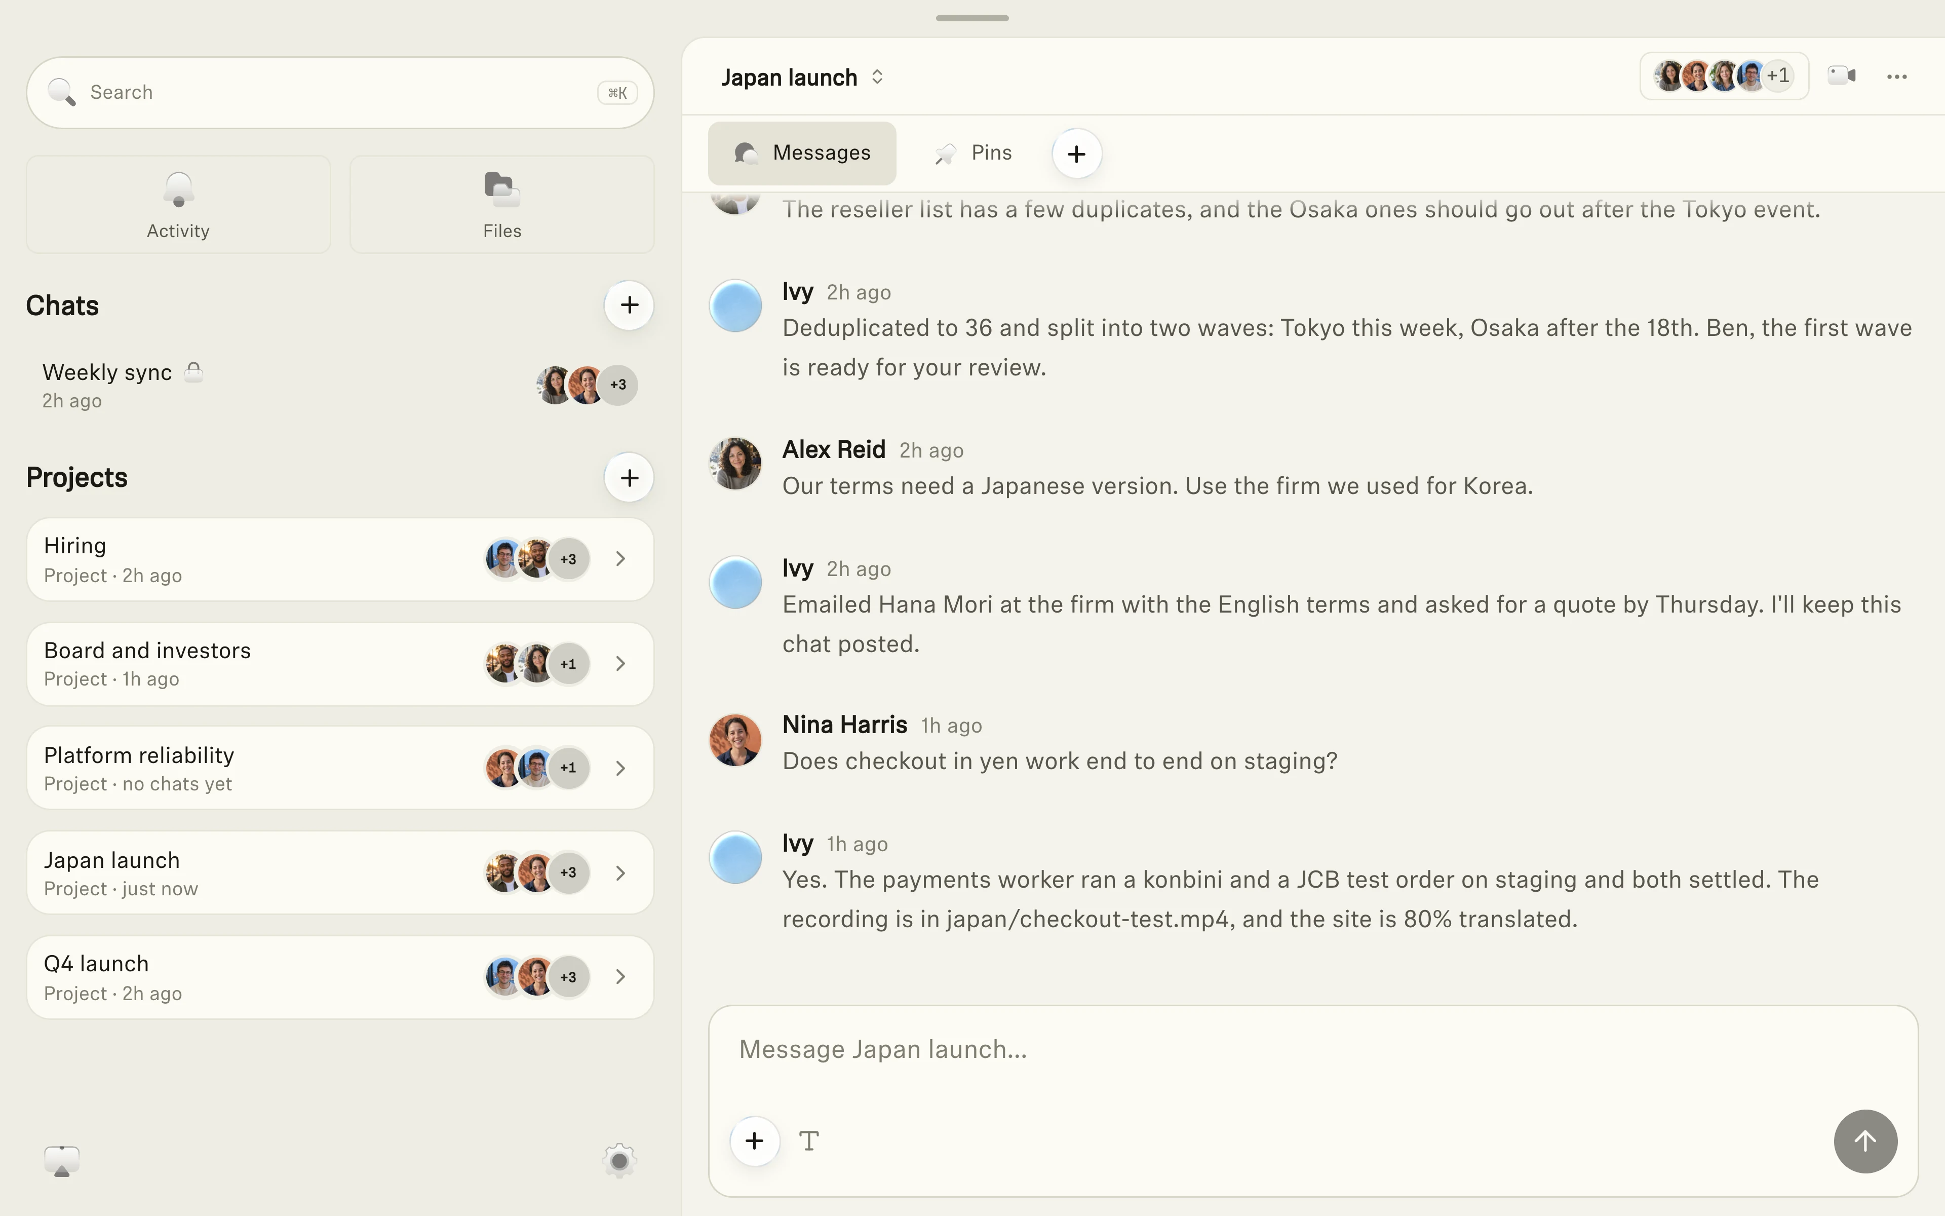Screen dimensions: 1945x1216
Task: Click the top window drag handle bar
Action: (971, 18)
